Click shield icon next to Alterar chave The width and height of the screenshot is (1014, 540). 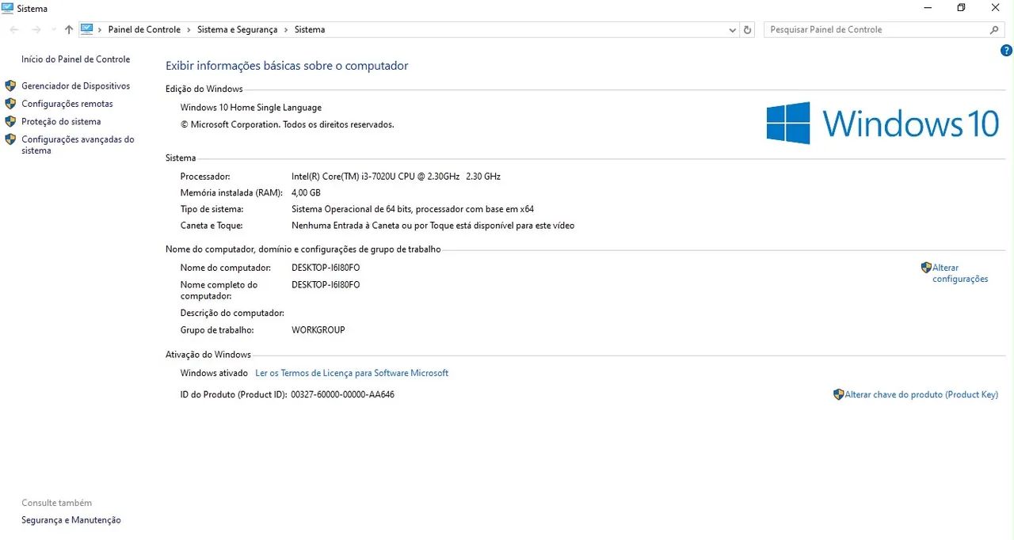pos(838,394)
